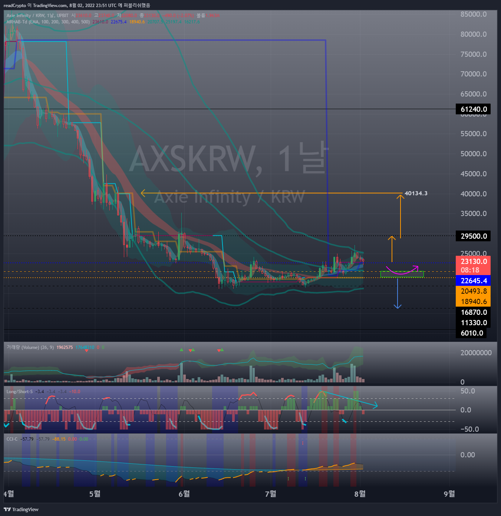
Task: Open the readCrypto publisher header text
Action: 77,5
